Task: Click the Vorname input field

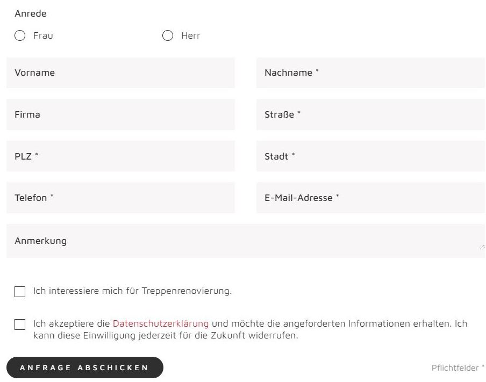Action: pyautogui.click(x=120, y=73)
